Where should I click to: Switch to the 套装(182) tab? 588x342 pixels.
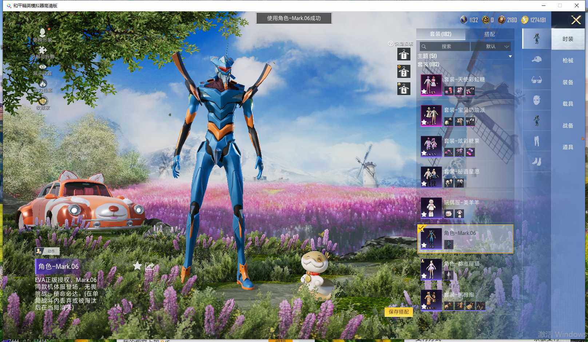pos(441,34)
